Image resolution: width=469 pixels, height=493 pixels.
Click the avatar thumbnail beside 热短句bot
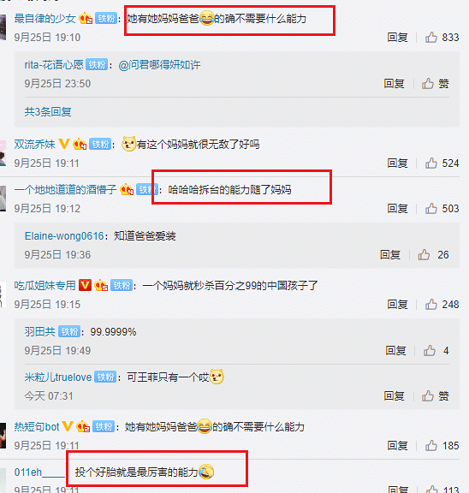pos(3,436)
